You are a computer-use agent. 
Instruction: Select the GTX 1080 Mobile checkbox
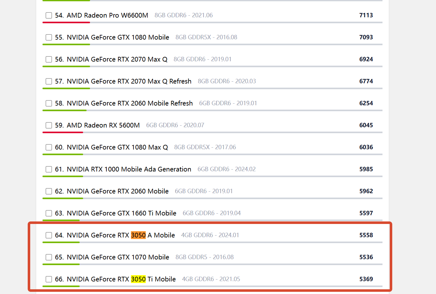pyautogui.click(x=49, y=37)
